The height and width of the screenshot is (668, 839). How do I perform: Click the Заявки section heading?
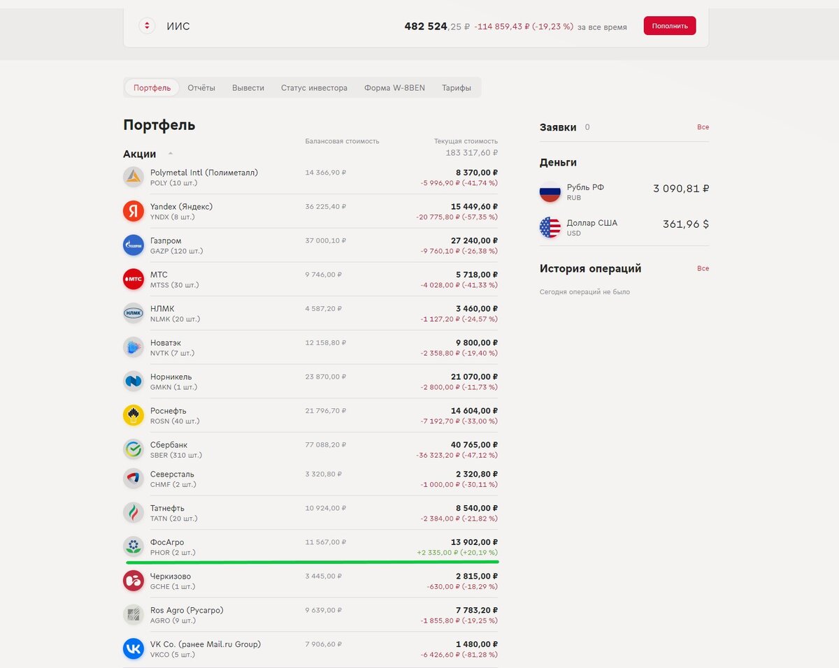(558, 127)
